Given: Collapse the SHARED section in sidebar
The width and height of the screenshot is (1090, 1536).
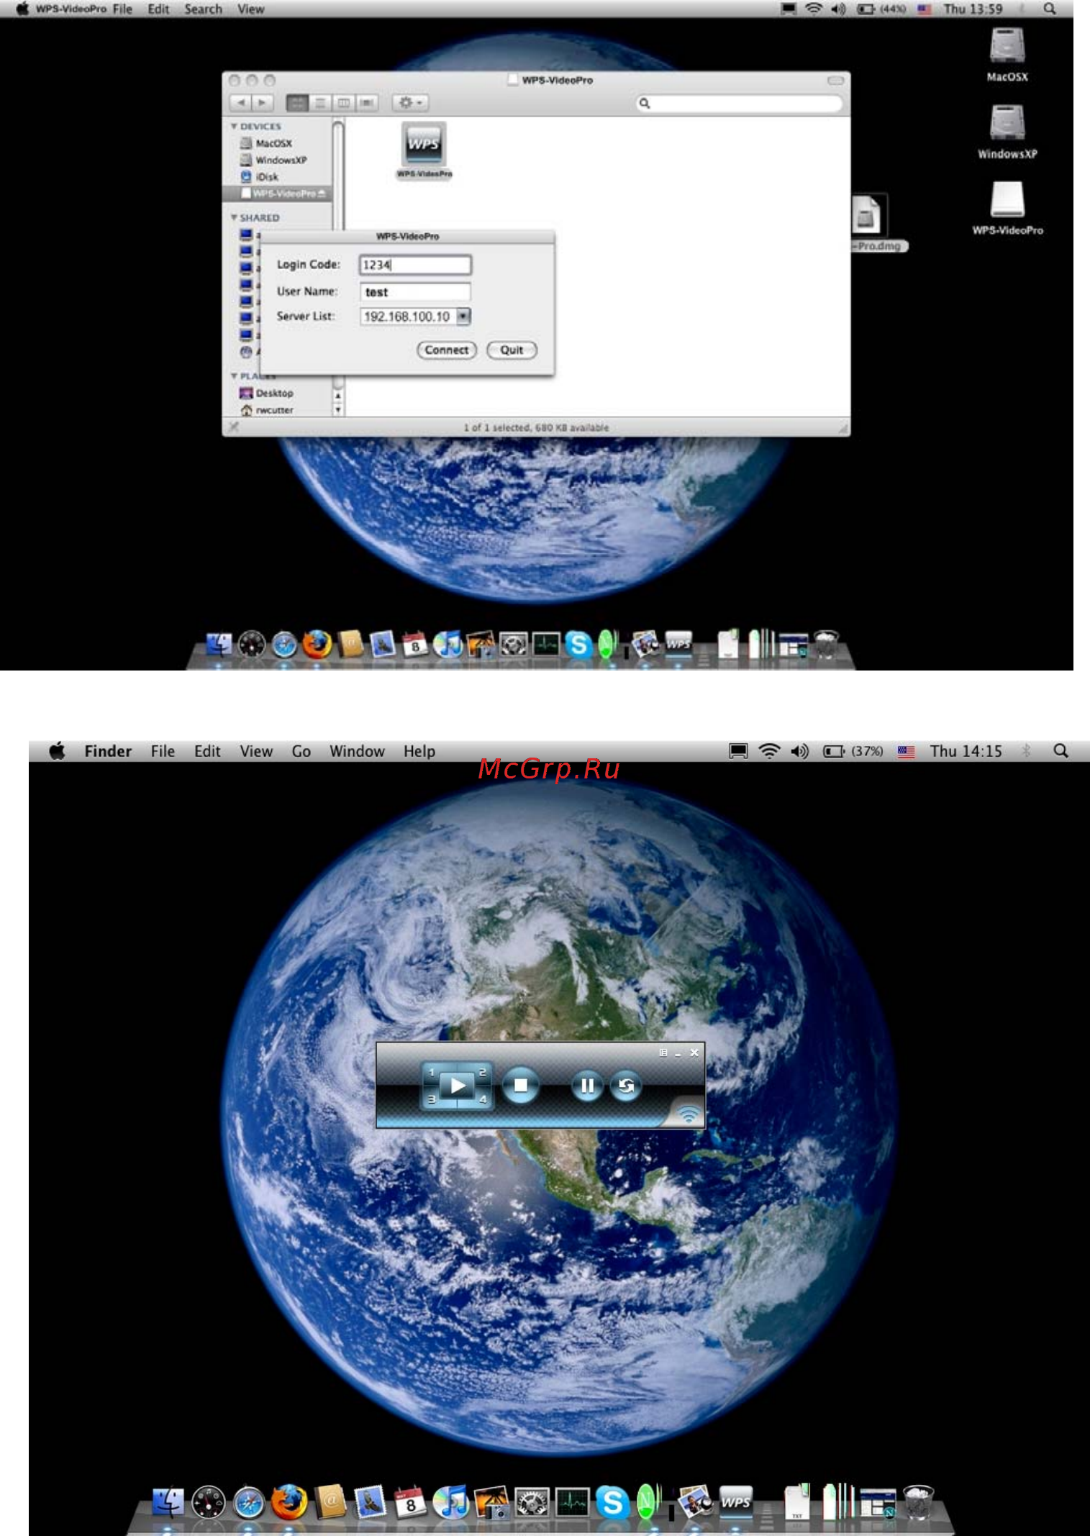Looking at the screenshot, I should [x=234, y=217].
